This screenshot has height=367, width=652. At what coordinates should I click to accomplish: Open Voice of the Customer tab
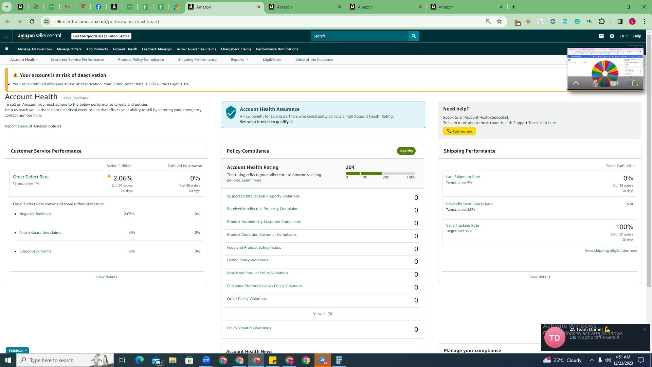coord(314,59)
